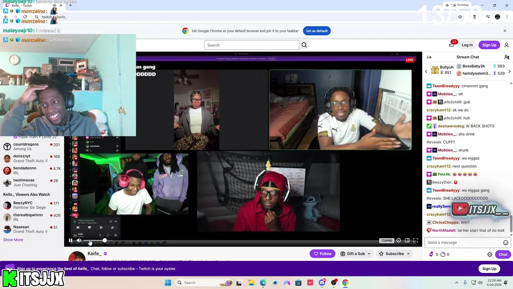Image resolution: width=513 pixels, height=289 pixels.
Task: Open the countdragons channel in sidebar
Action: click(32, 147)
